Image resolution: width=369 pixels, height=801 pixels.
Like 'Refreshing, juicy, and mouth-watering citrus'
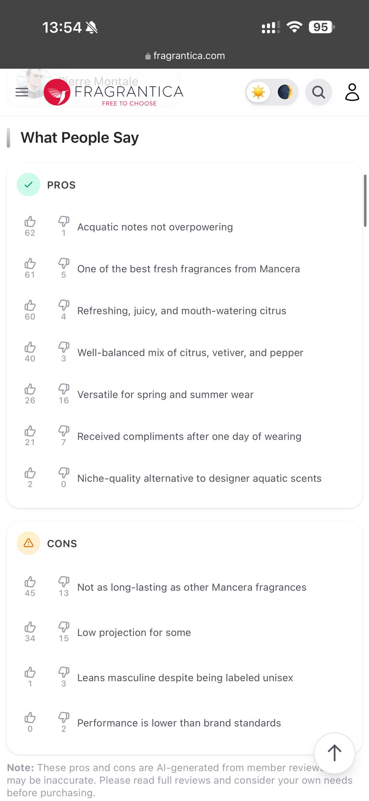[30, 306]
